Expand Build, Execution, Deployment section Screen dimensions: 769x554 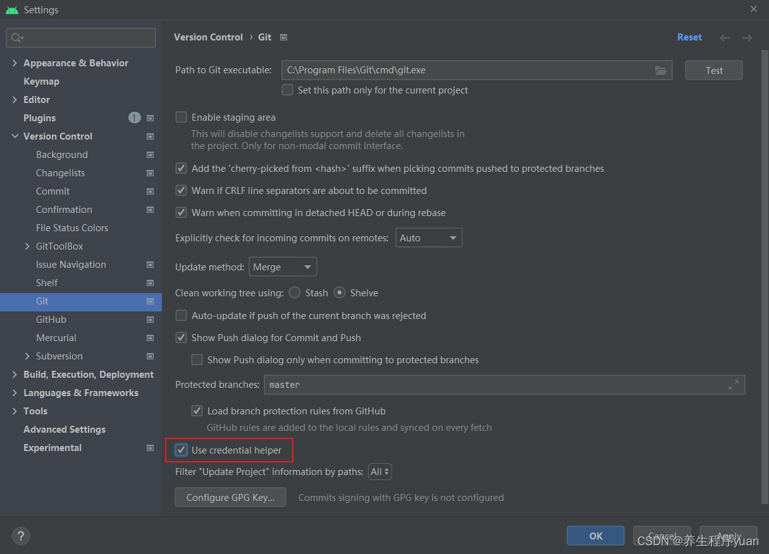pos(15,375)
